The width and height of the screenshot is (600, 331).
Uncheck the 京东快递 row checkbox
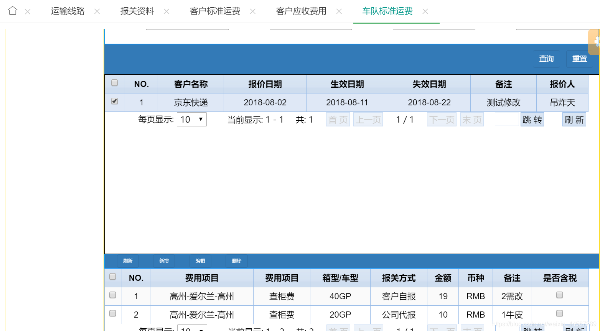[x=114, y=101]
